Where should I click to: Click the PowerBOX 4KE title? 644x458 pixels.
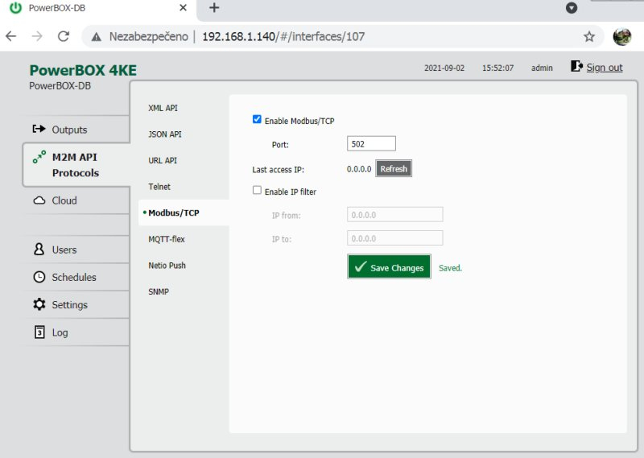pyautogui.click(x=83, y=70)
